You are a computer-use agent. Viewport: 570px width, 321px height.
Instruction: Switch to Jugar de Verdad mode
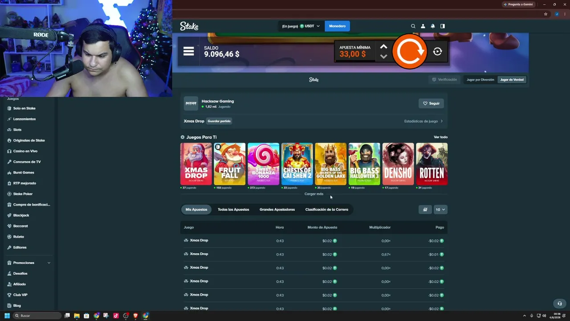[x=512, y=80]
